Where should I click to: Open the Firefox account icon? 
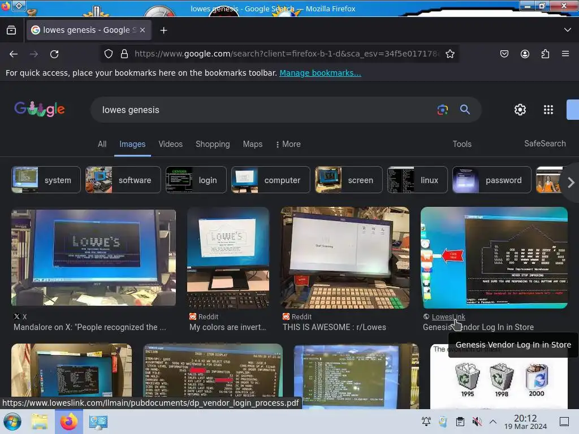(x=525, y=54)
